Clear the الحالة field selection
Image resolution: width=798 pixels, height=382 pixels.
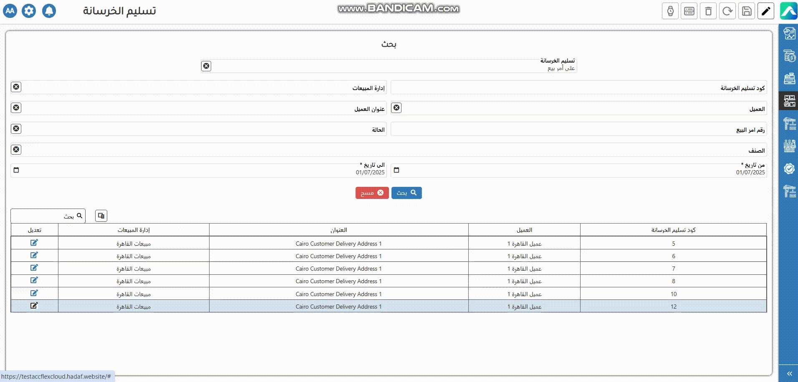[16, 128]
